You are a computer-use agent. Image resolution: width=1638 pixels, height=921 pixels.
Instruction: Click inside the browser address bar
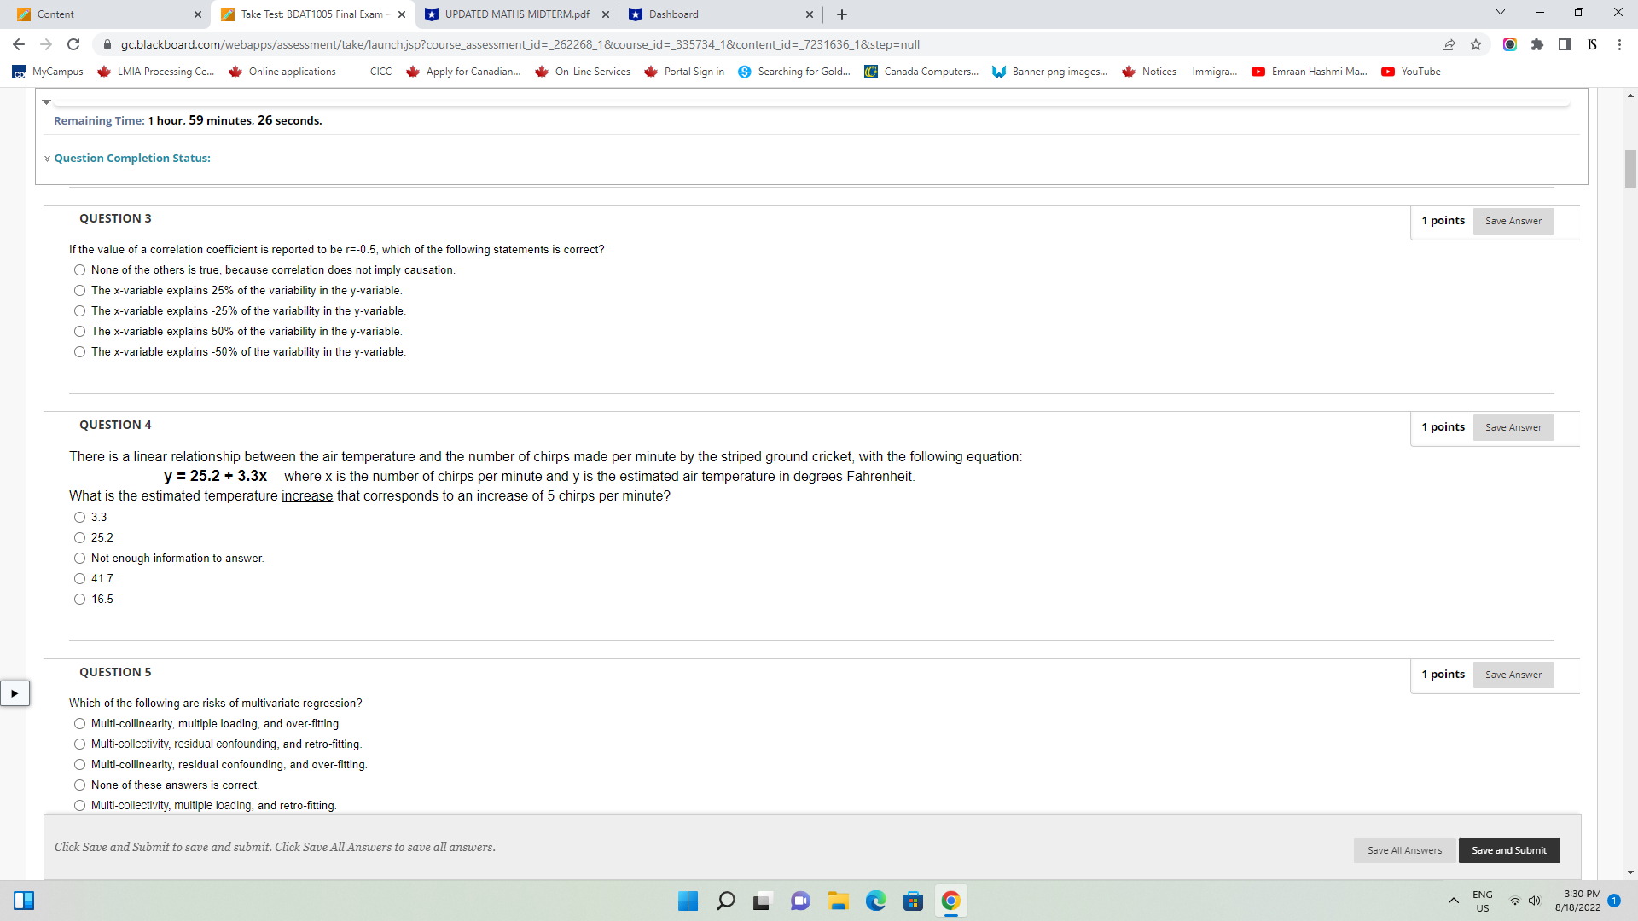coord(512,44)
